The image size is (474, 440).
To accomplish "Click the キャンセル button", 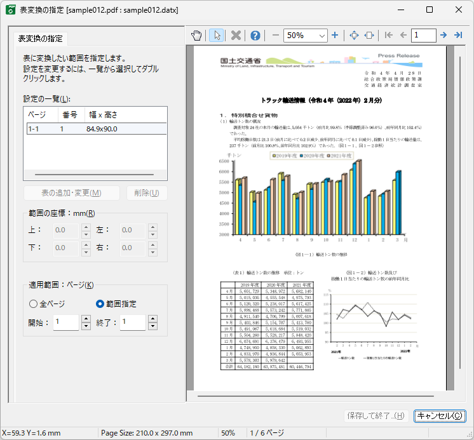I will coord(439,416).
